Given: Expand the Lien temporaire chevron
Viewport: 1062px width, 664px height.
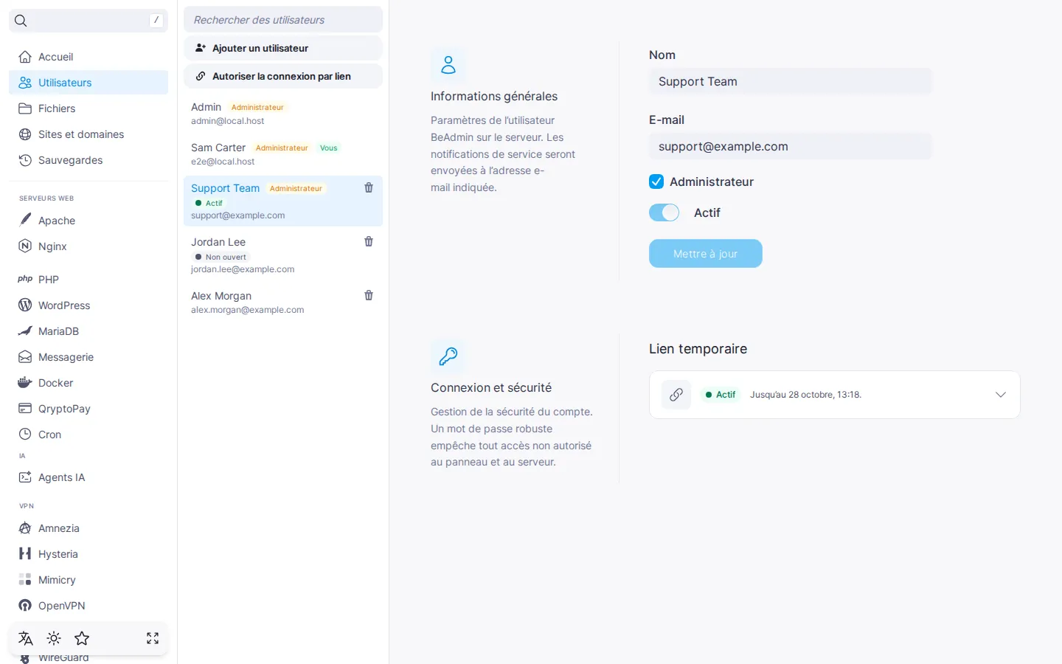Looking at the screenshot, I should (x=1000, y=395).
